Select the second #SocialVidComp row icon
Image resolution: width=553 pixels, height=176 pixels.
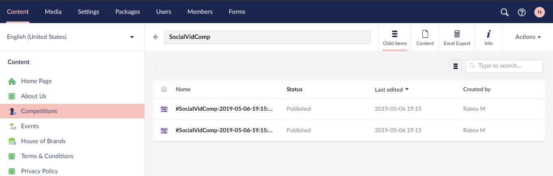164,130
